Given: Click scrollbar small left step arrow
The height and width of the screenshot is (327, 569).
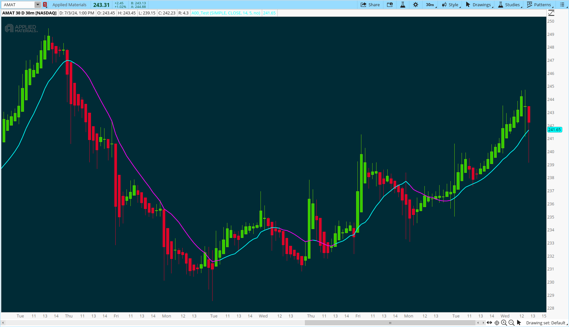Looking at the screenshot, I should pyautogui.click(x=478, y=323).
